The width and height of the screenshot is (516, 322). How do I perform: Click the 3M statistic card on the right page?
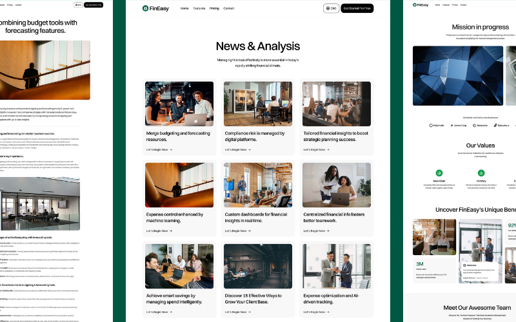[x=434, y=270]
